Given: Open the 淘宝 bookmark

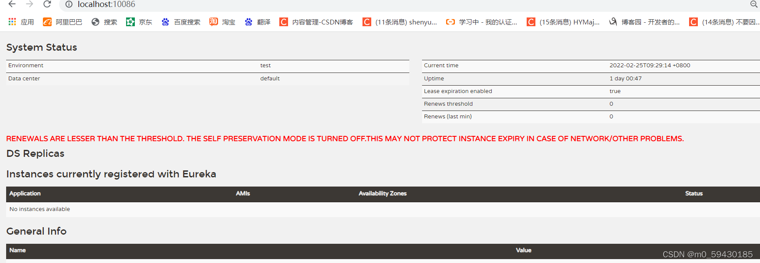Looking at the screenshot, I should click(222, 22).
